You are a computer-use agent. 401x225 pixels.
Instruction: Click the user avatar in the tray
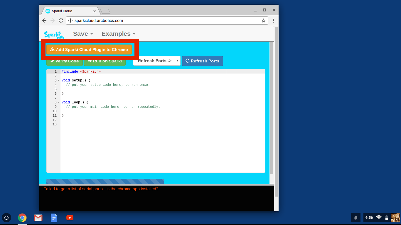click(x=395, y=218)
